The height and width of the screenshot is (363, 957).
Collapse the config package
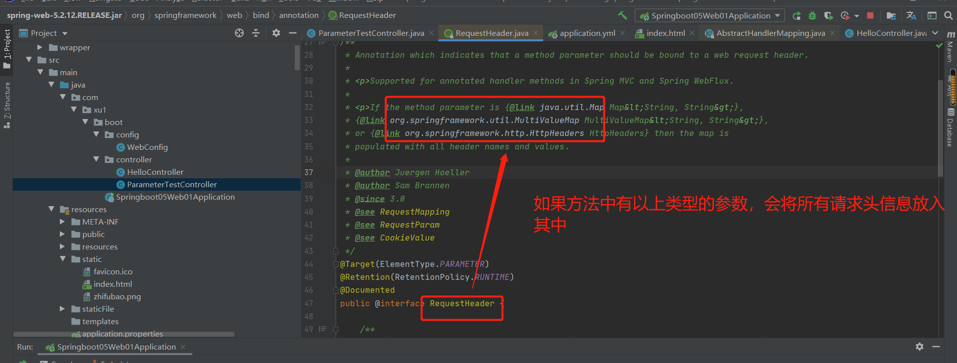[96, 134]
